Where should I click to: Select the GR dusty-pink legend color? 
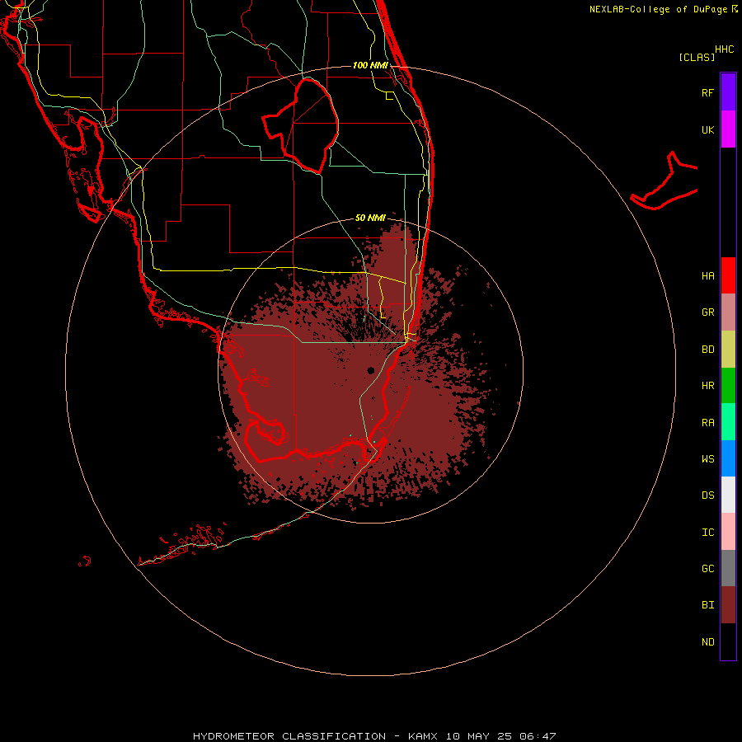point(728,312)
